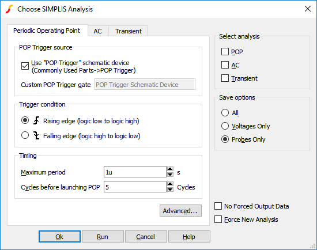Enable the AC analysis checkbox
The image size is (317, 250).
[x=225, y=65]
